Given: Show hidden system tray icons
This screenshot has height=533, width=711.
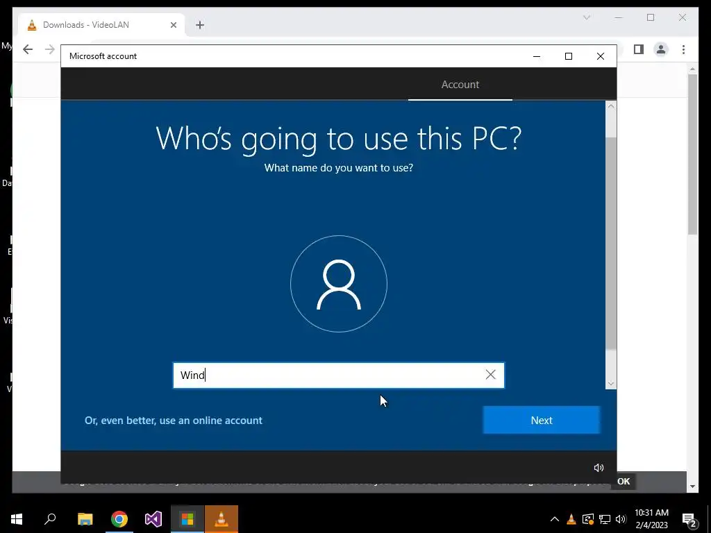Looking at the screenshot, I should coord(555,519).
